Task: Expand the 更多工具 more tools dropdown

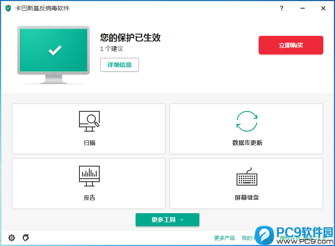Action: coord(167,220)
